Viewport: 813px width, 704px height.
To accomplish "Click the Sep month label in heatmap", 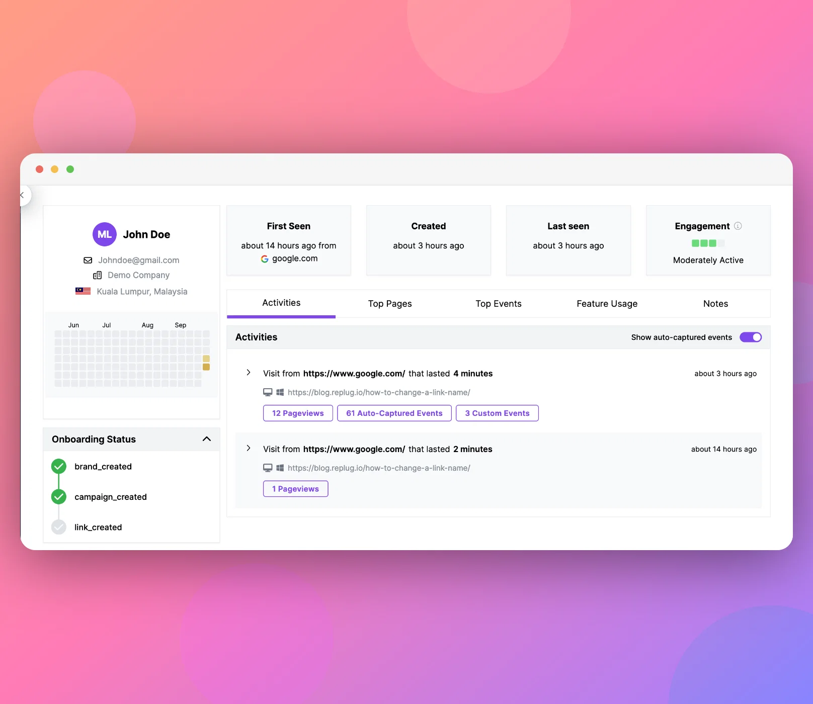I will point(181,325).
